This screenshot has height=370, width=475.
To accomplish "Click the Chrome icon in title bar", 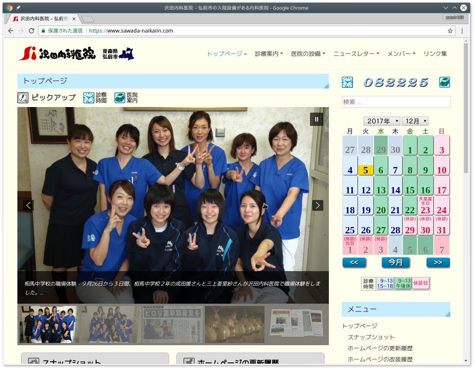I will coord(10,8).
